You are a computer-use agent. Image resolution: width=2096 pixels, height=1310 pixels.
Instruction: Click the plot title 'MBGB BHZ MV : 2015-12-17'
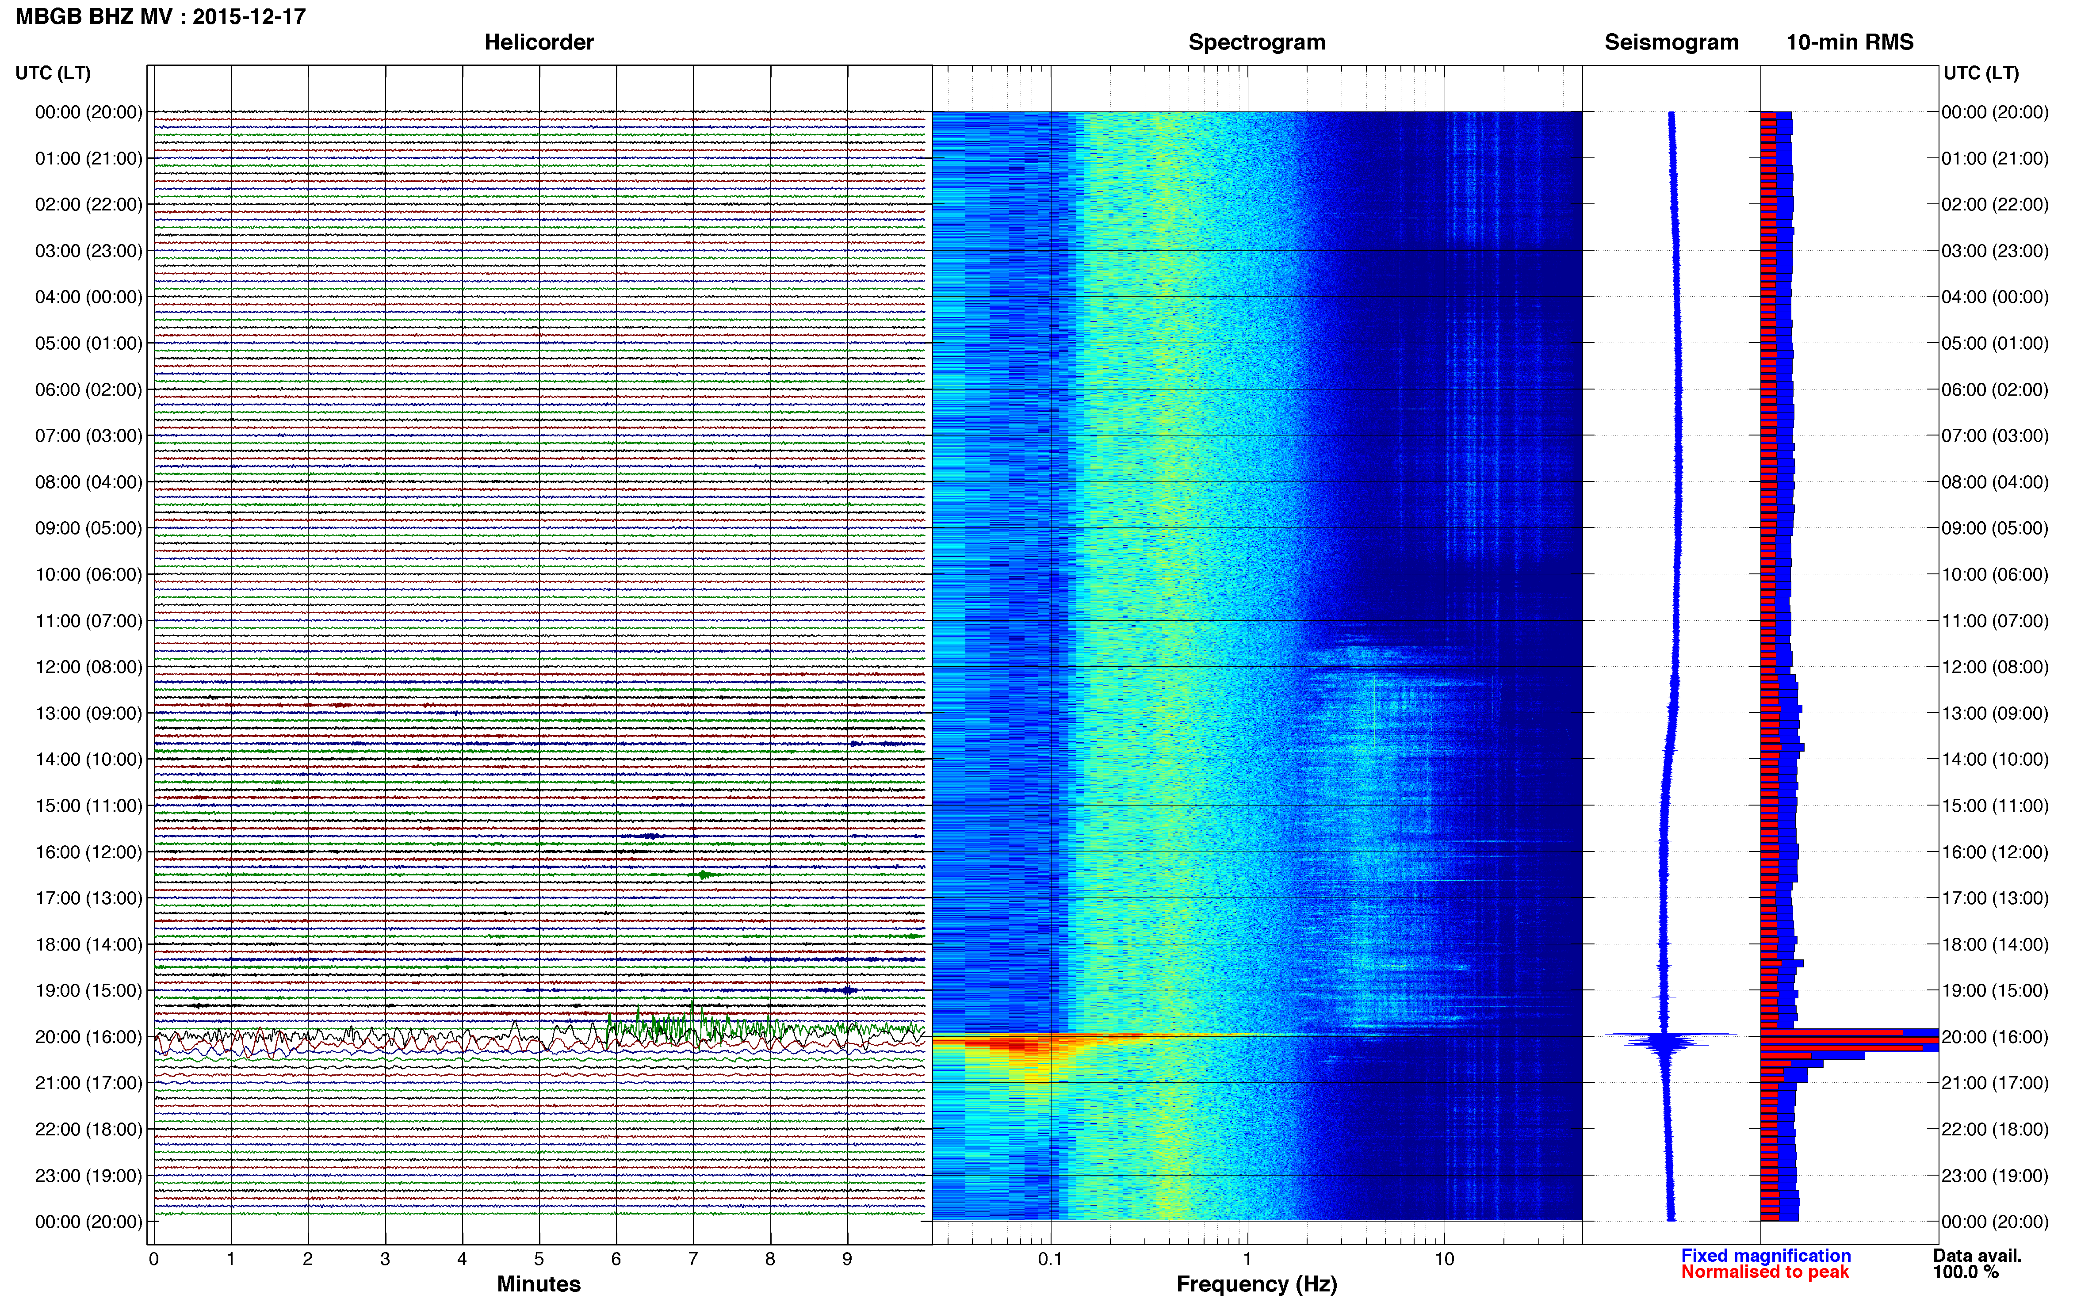(161, 16)
